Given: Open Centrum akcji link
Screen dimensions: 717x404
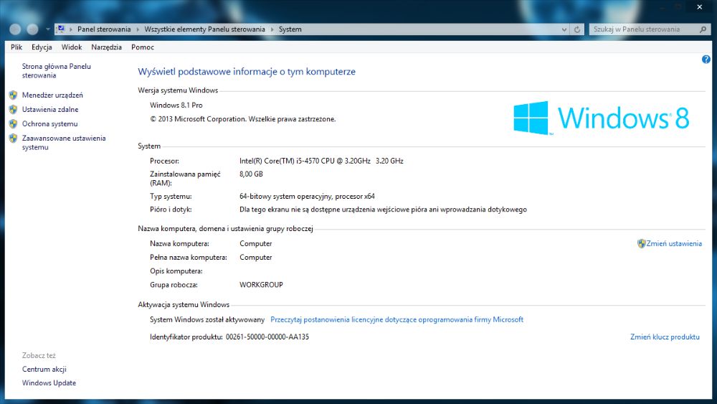Looking at the screenshot, I should click(x=44, y=370).
